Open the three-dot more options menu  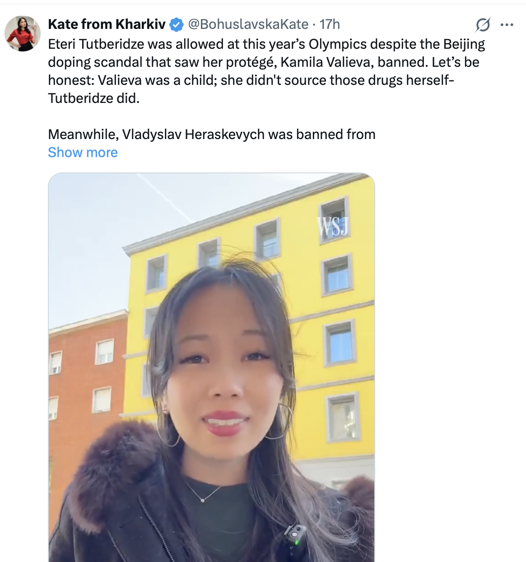point(507,24)
